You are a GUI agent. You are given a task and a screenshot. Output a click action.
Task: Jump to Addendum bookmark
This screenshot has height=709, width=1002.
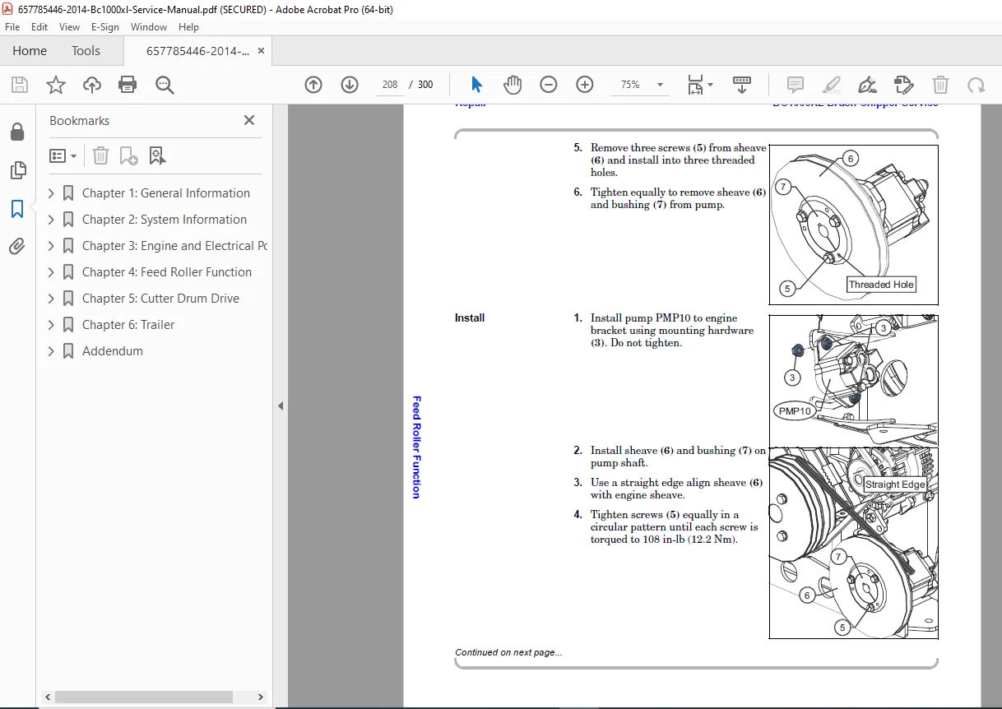pyautogui.click(x=113, y=351)
